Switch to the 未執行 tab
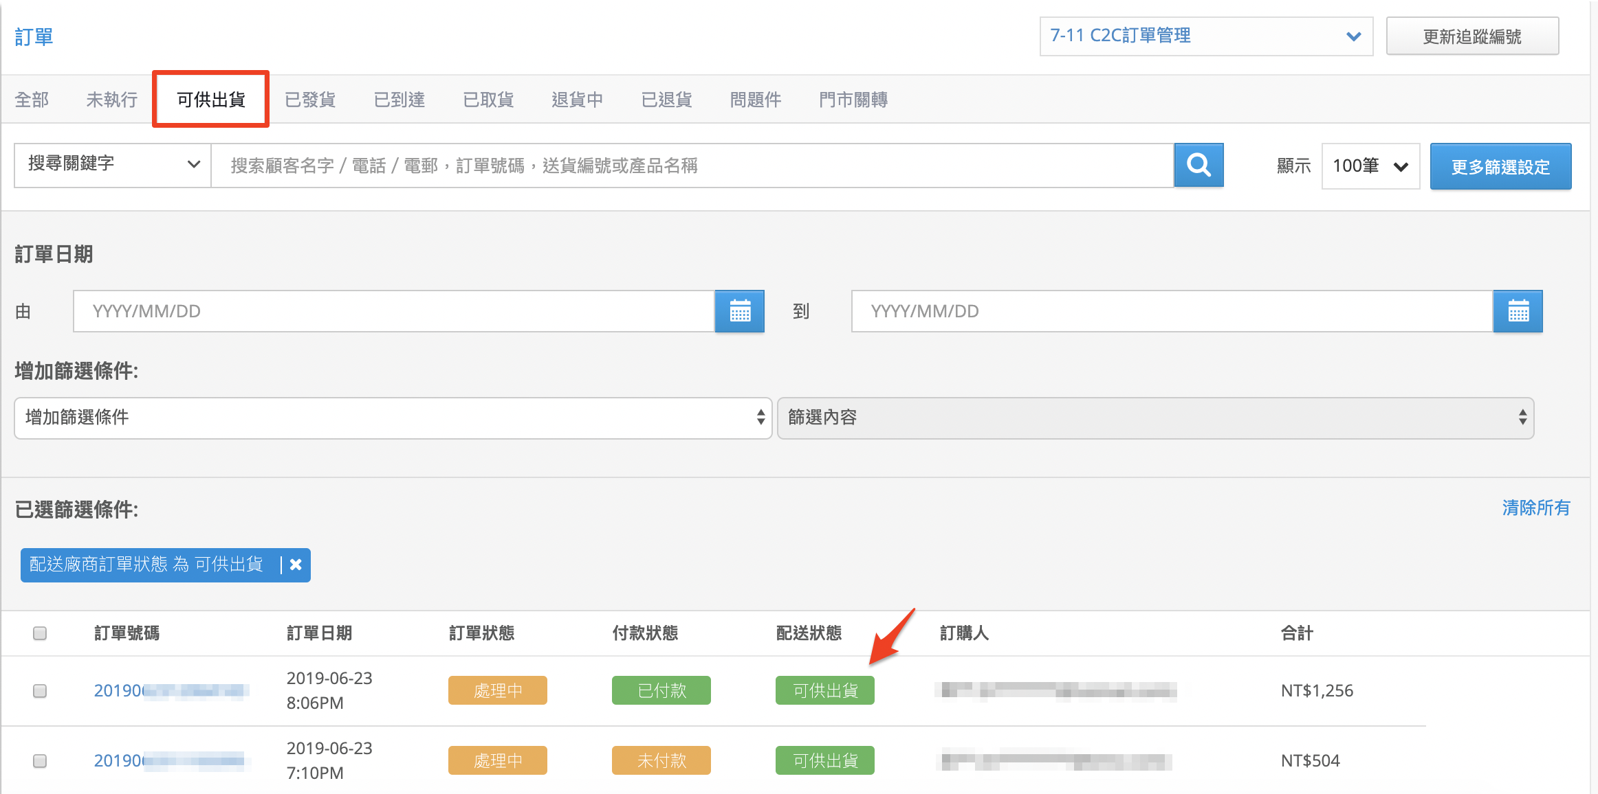The height and width of the screenshot is (794, 1598). tap(112, 100)
